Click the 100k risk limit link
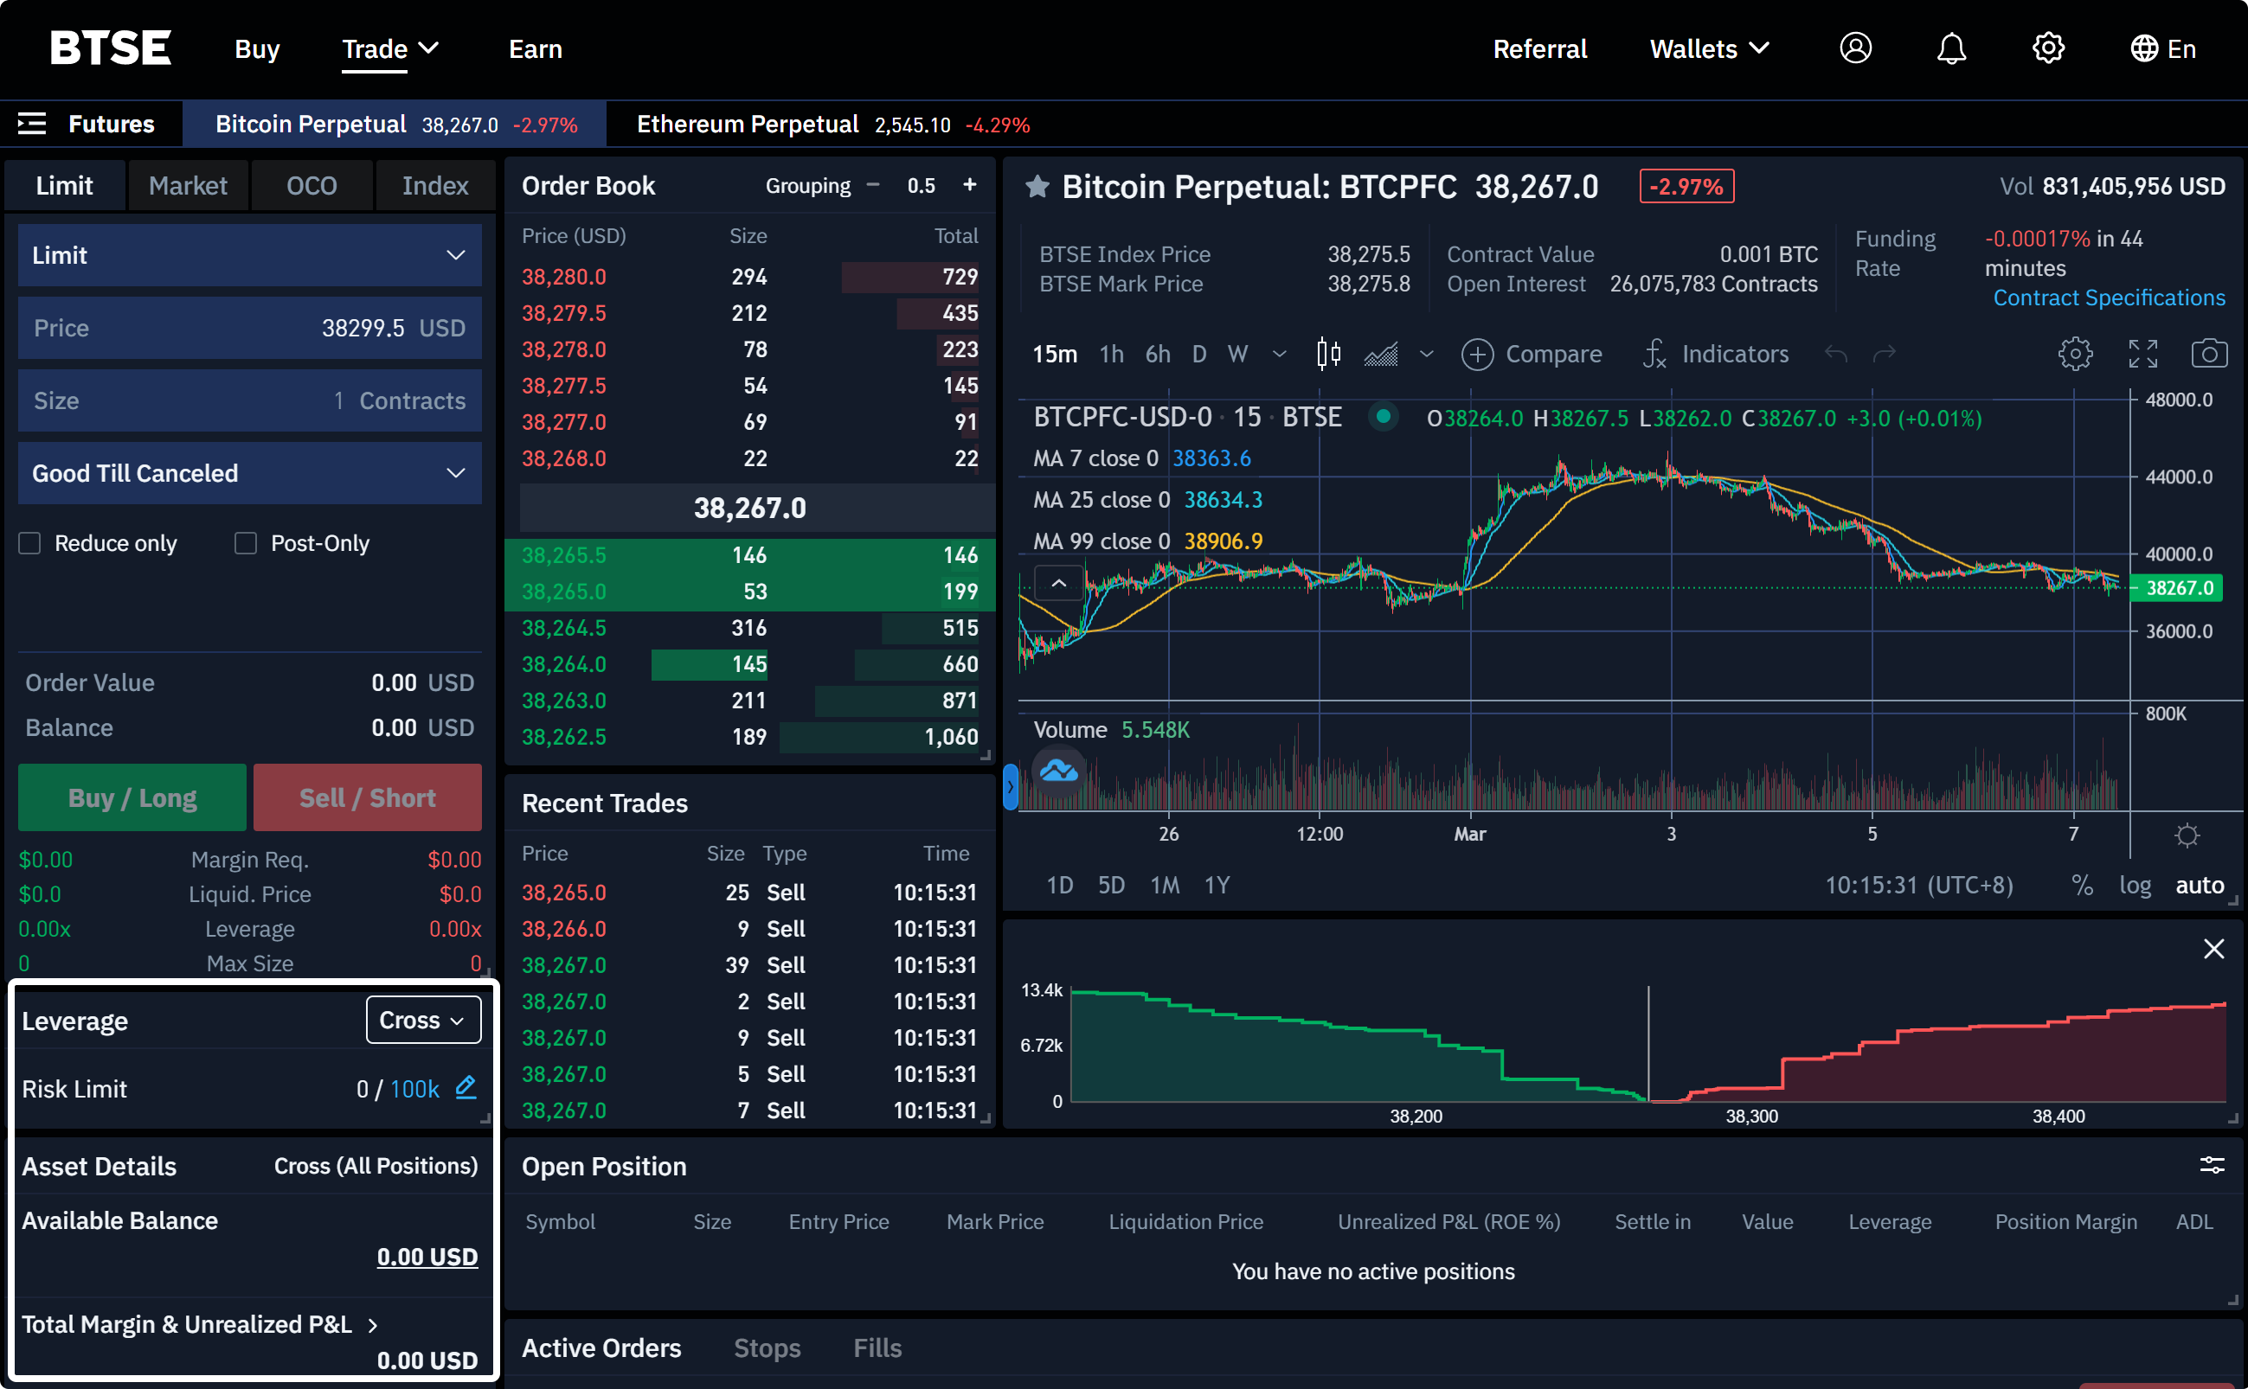This screenshot has width=2248, height=1389. coord(414,1089)
